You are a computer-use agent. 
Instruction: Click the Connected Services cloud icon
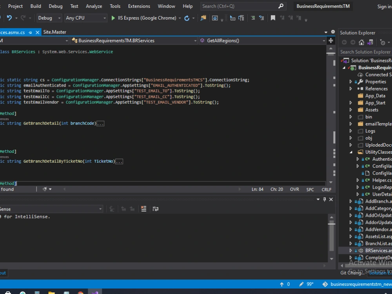(x=360, y=74)
